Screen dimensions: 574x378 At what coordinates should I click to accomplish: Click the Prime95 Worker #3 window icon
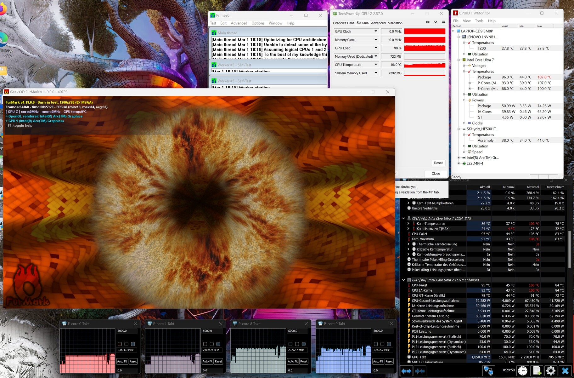coord(214,81)
